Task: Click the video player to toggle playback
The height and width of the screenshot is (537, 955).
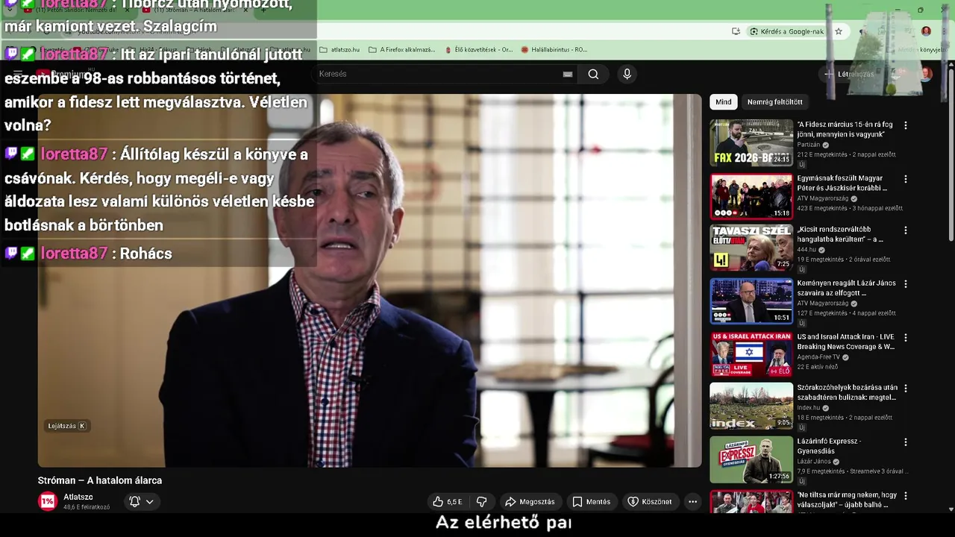Action: (x=370, y=280)
